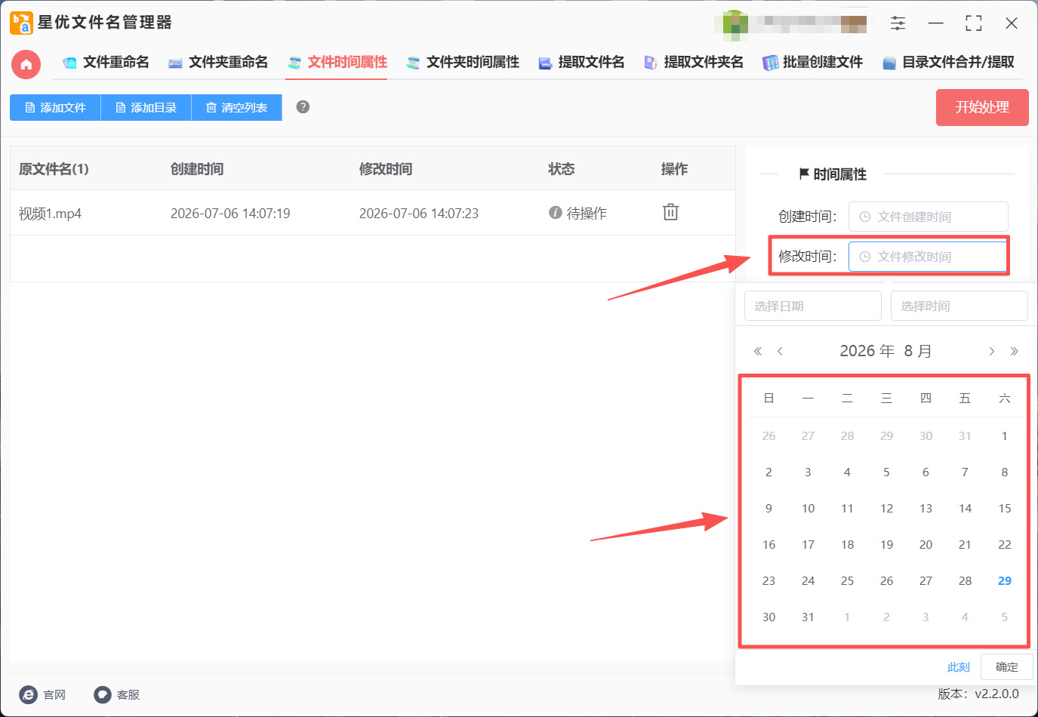Image resolution: width=1038 pixels, height=717 pixels.
Task: Select the greyed July 31 date
Action: pos(965,435)
